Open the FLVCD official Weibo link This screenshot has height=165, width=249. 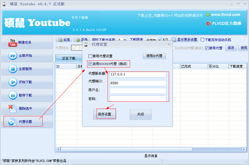point(224,23)
